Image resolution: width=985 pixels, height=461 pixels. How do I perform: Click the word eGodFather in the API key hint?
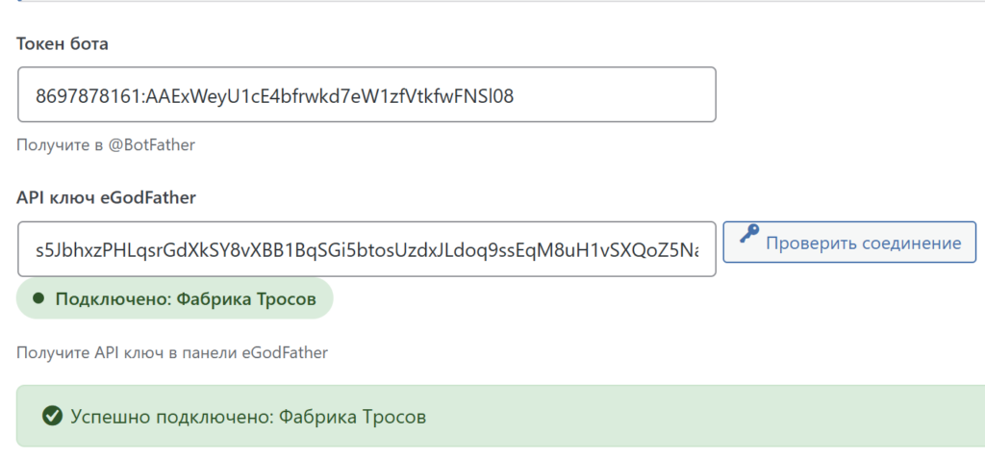[x=290, y=352]
